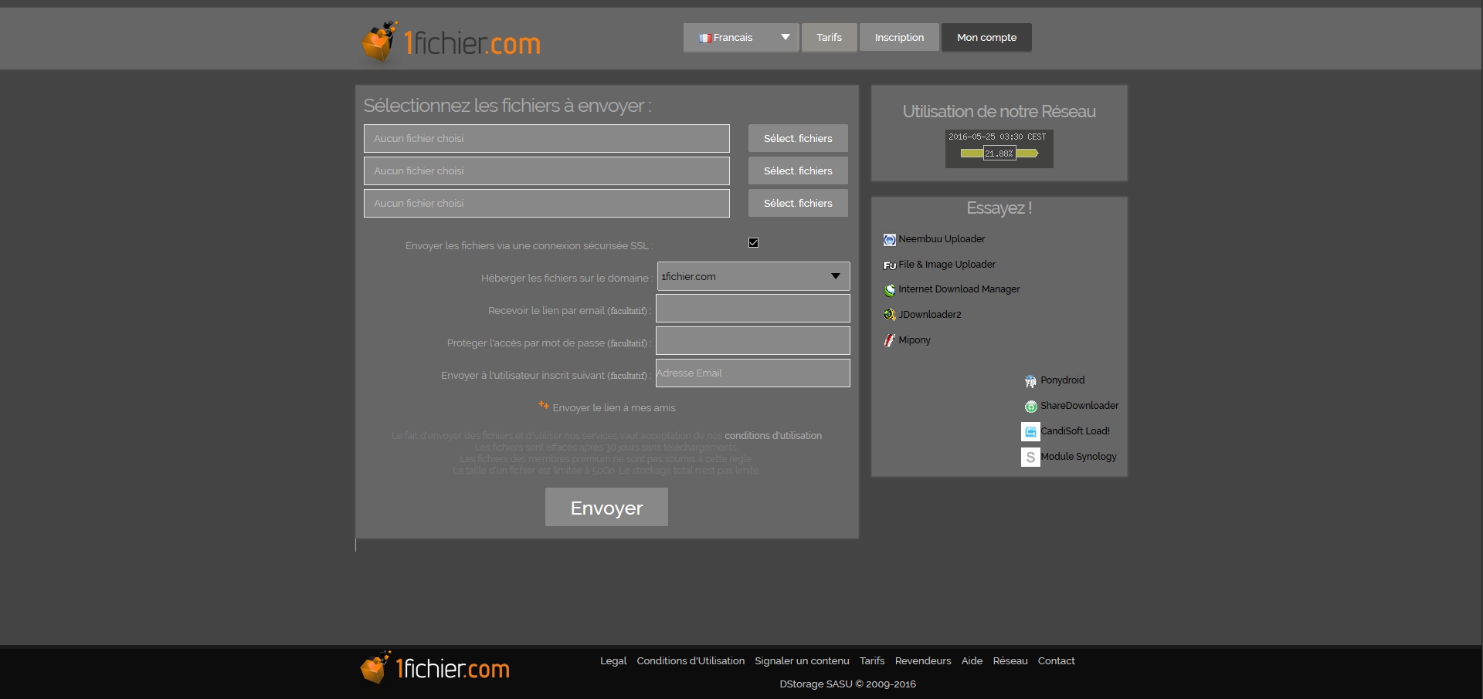
Task: Toggle the SSL secure connection checkbox
Action: pyautogui.click(x=754, y=243)
